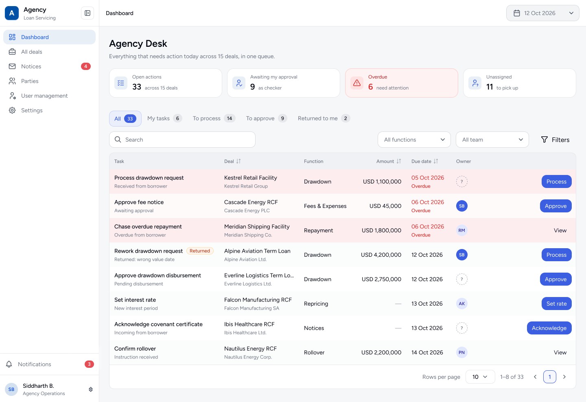Click the All deals briefcase icon
The width and height of the screenshot is (586, 402).
(12, 52)
